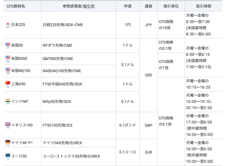Click the JPY currency cell
This screenshot has width=228, height=166.
point(149,25)
